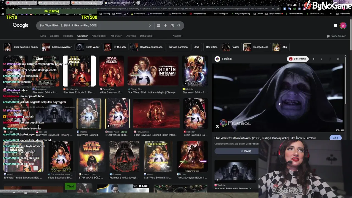
Task: Show the previous image in preview panel
Action: point(313,59)
